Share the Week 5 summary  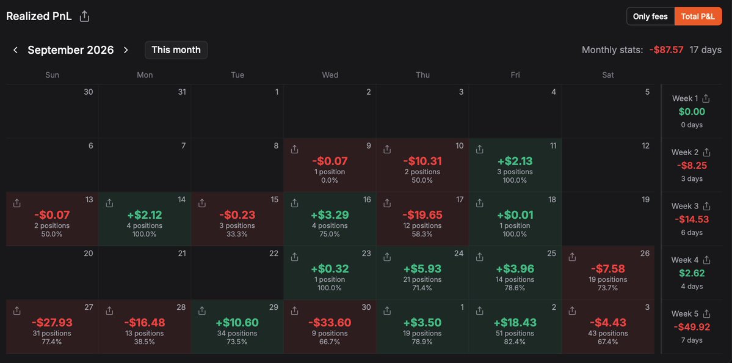(706, 313)
